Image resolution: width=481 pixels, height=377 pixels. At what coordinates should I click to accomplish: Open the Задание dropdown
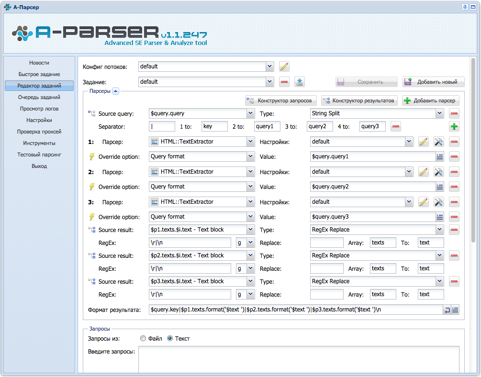point(269,82)
